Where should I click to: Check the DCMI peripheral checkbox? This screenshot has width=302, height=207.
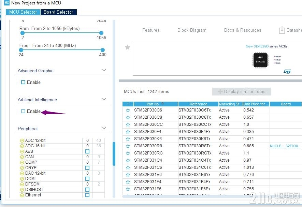(x=87, y=179)
